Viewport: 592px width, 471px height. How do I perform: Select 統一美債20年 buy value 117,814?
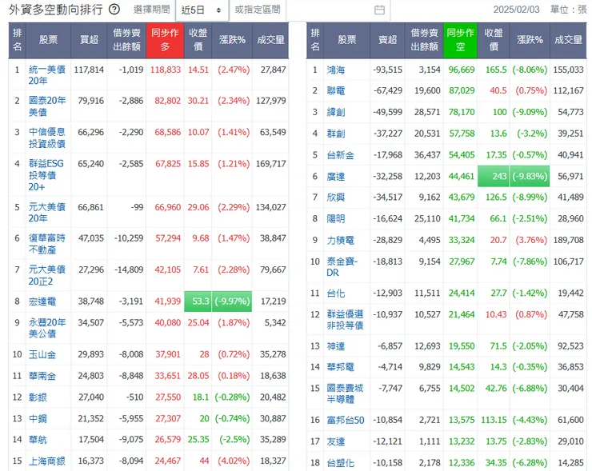(89, 70)
